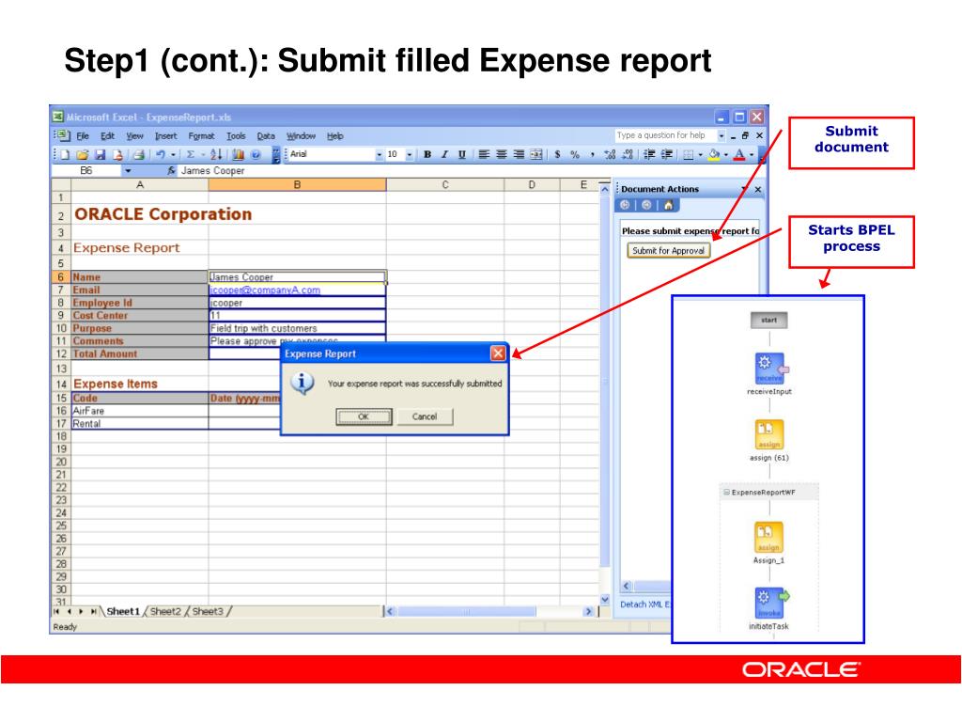Click the initiateTask invoke activity icon
The width and height of the screenshot is (962, 722).
[x=770, y=604]
